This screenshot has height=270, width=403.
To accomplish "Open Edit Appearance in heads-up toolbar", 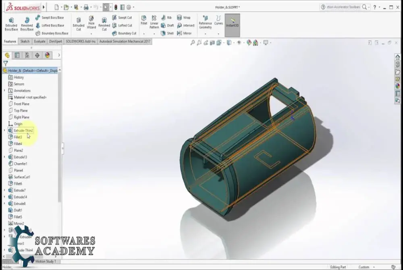I will 249,43.
